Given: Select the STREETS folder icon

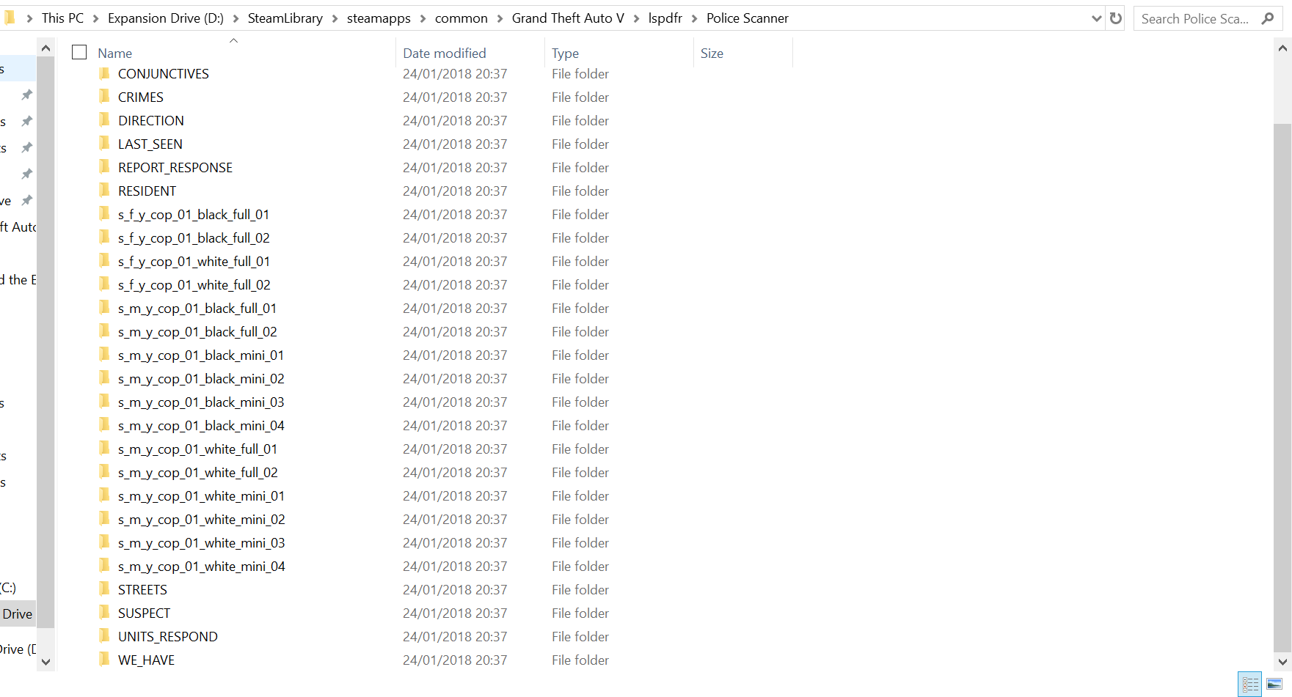Looking at the screenshot, I should click(x=105, y=589).
